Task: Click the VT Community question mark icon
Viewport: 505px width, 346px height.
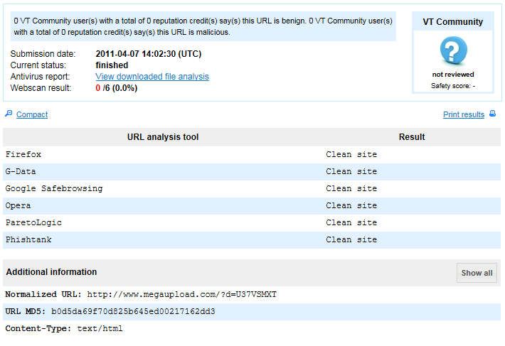Action: [x=453, y=50]
